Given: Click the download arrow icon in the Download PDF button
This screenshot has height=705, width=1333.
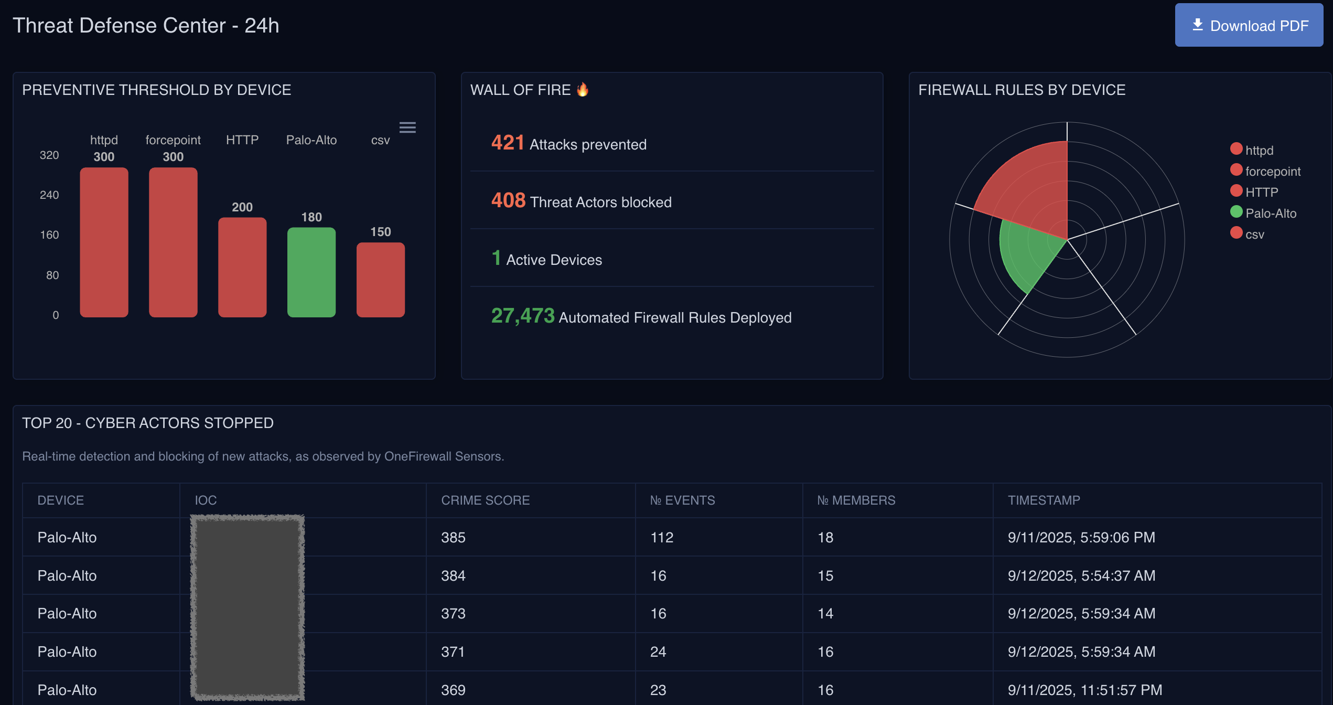Looking at the screenshot, I should pyautogui.click(x=1198, y=25).
